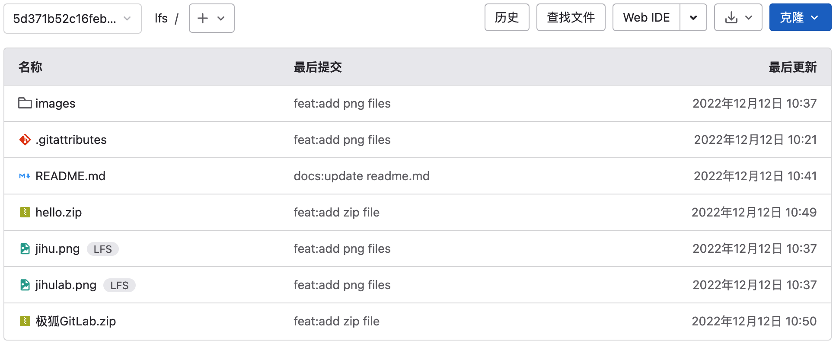
Task: Select the markdown icon next to README.md
Action: [24, 176]
